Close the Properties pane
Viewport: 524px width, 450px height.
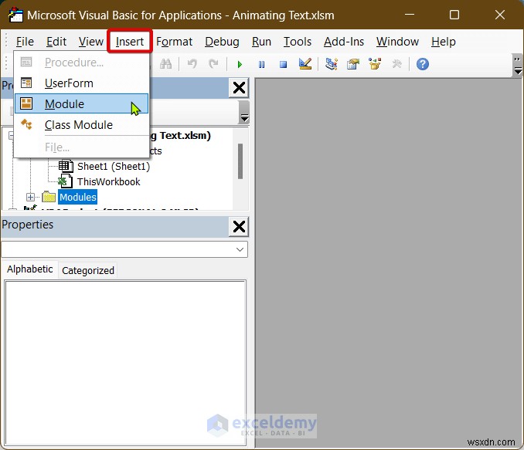pos(239,227)
